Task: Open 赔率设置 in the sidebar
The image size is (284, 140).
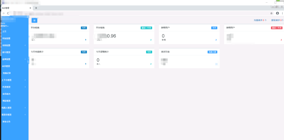Action: tap(6, 59)
